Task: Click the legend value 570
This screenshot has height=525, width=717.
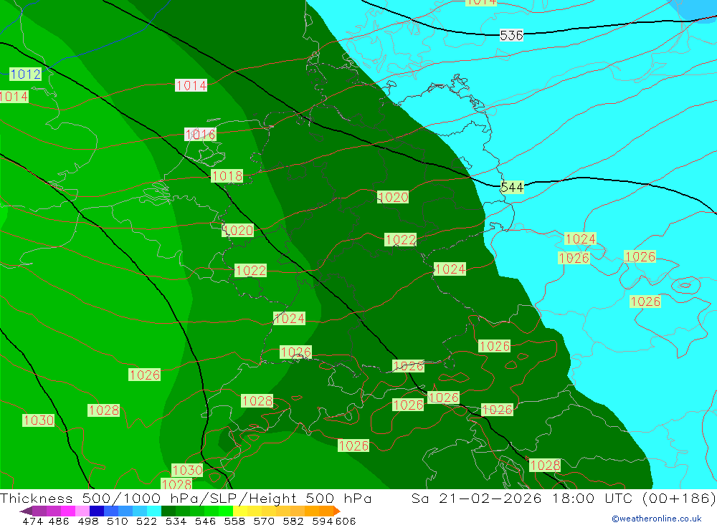Action: tap(264, 521)
